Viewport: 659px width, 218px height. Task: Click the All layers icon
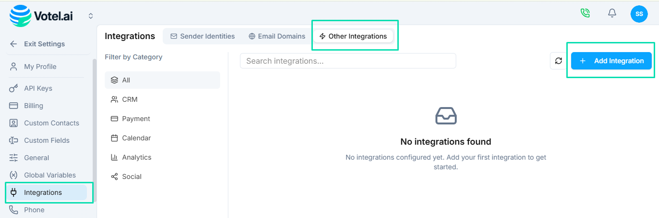pos(114,80)
